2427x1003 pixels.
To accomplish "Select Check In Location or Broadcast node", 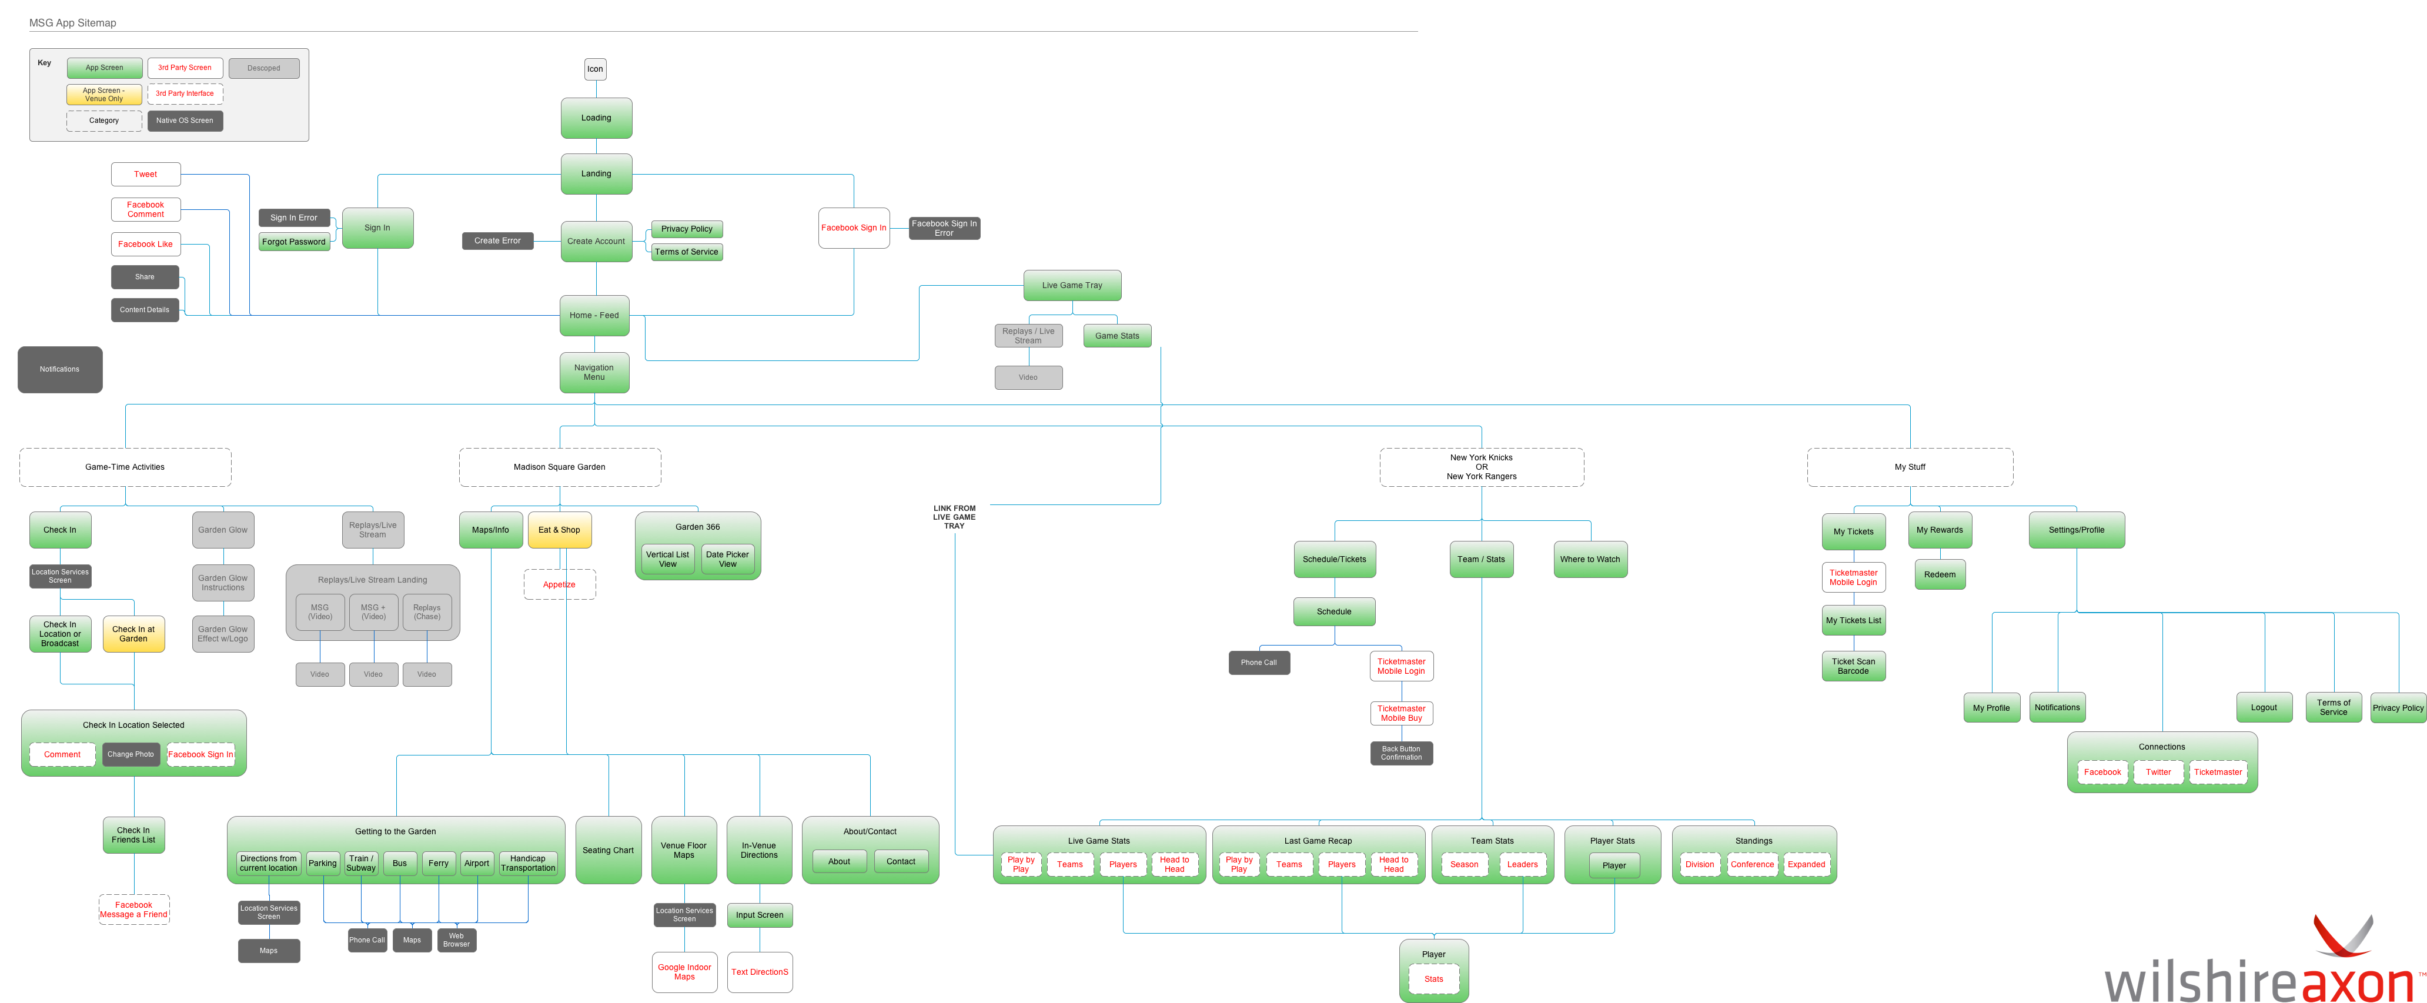I will 61,634.
